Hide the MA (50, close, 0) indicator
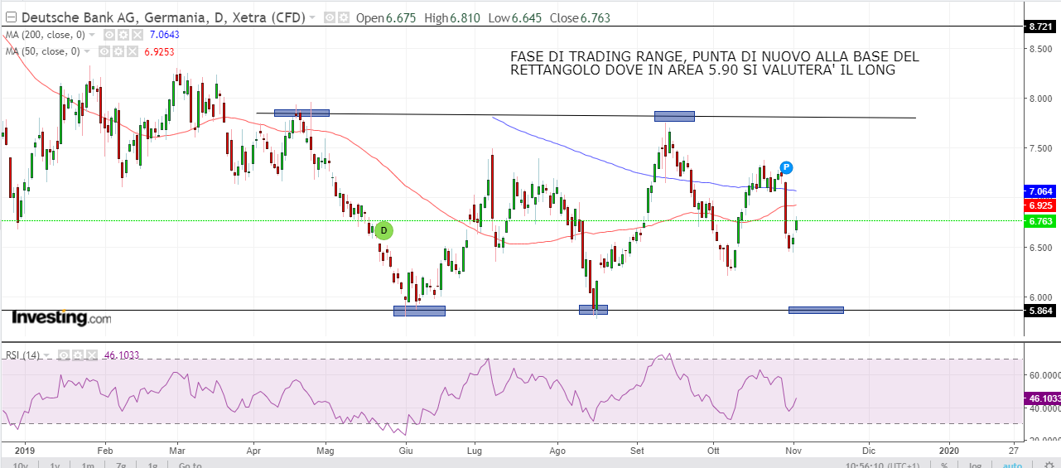1061x468 pixels. tap(104, 51)
